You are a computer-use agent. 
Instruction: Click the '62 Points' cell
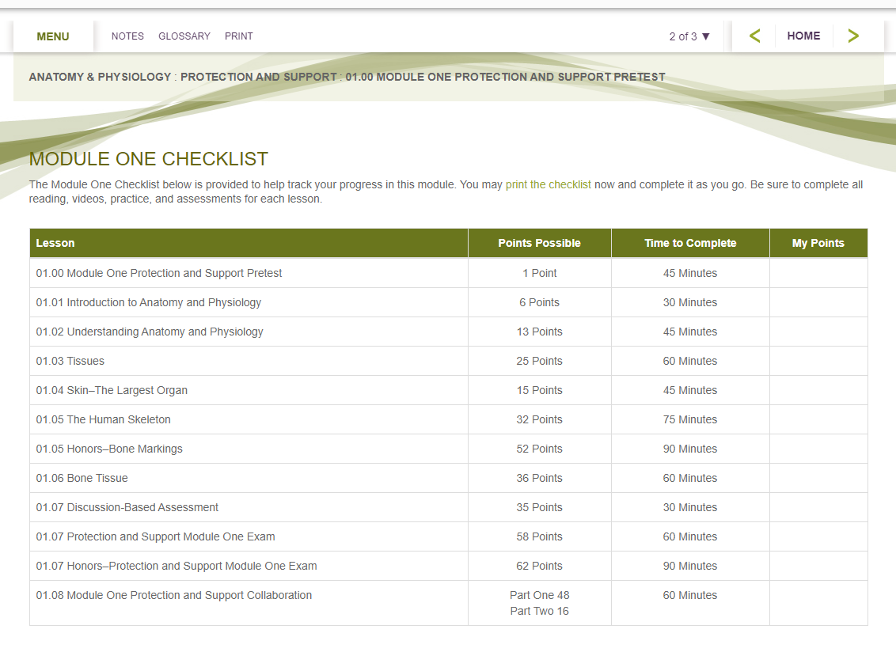click(540, 566)
